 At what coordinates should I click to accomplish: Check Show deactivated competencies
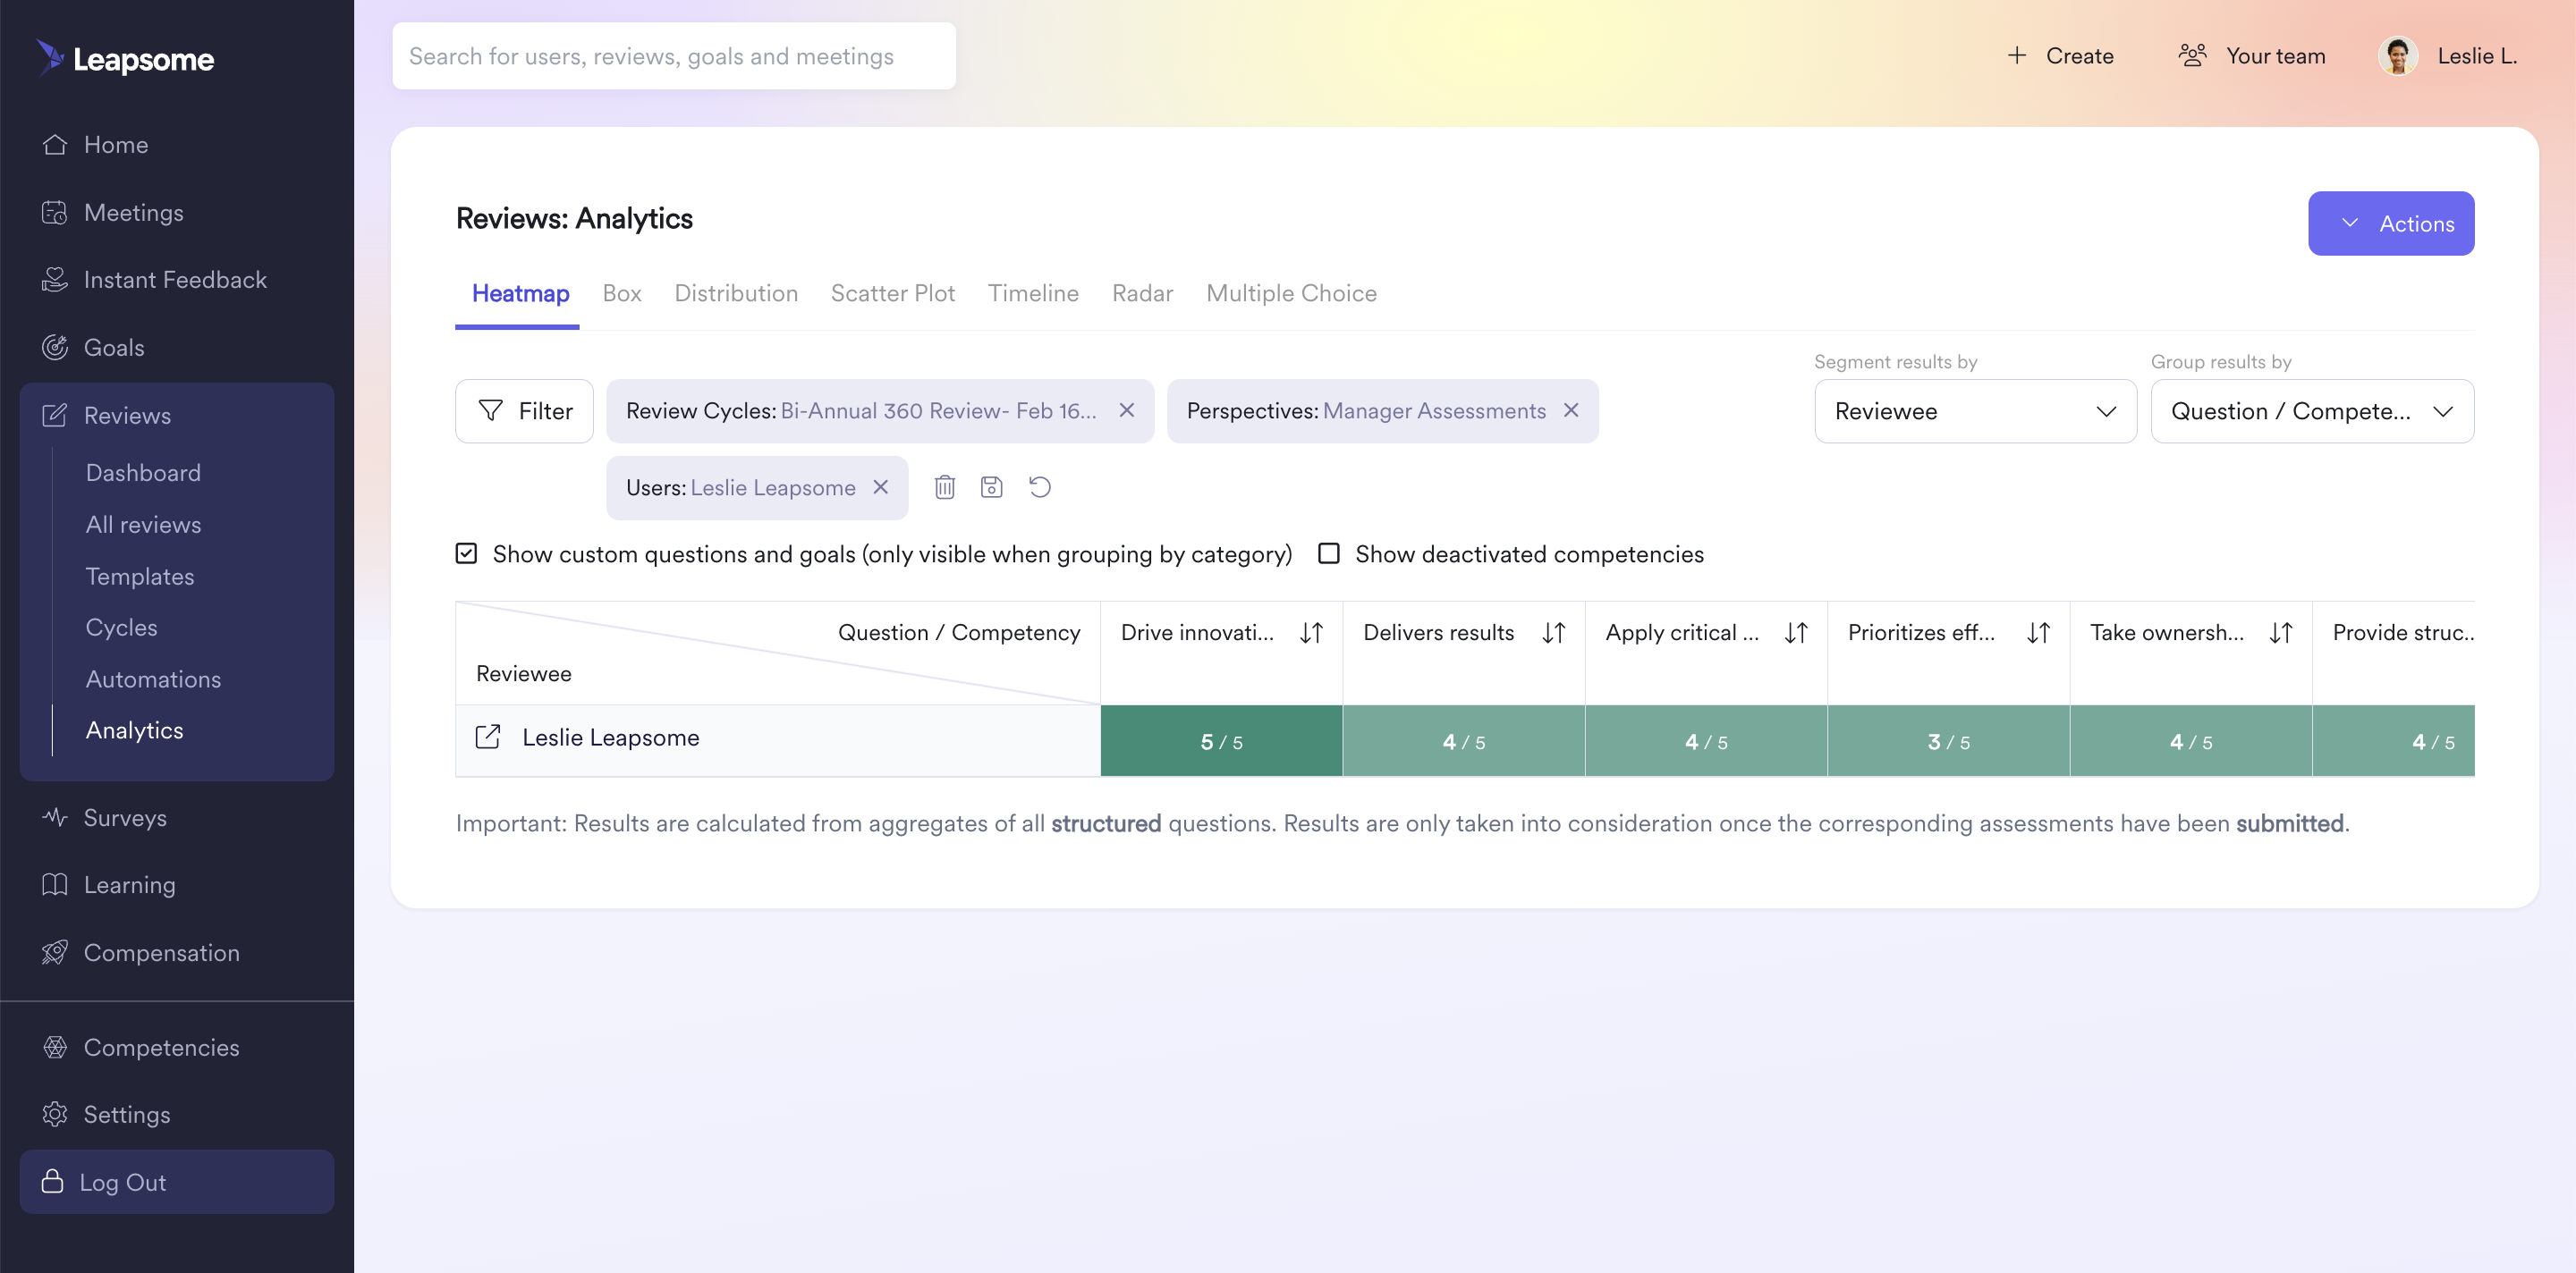[x=1329, y=553]
